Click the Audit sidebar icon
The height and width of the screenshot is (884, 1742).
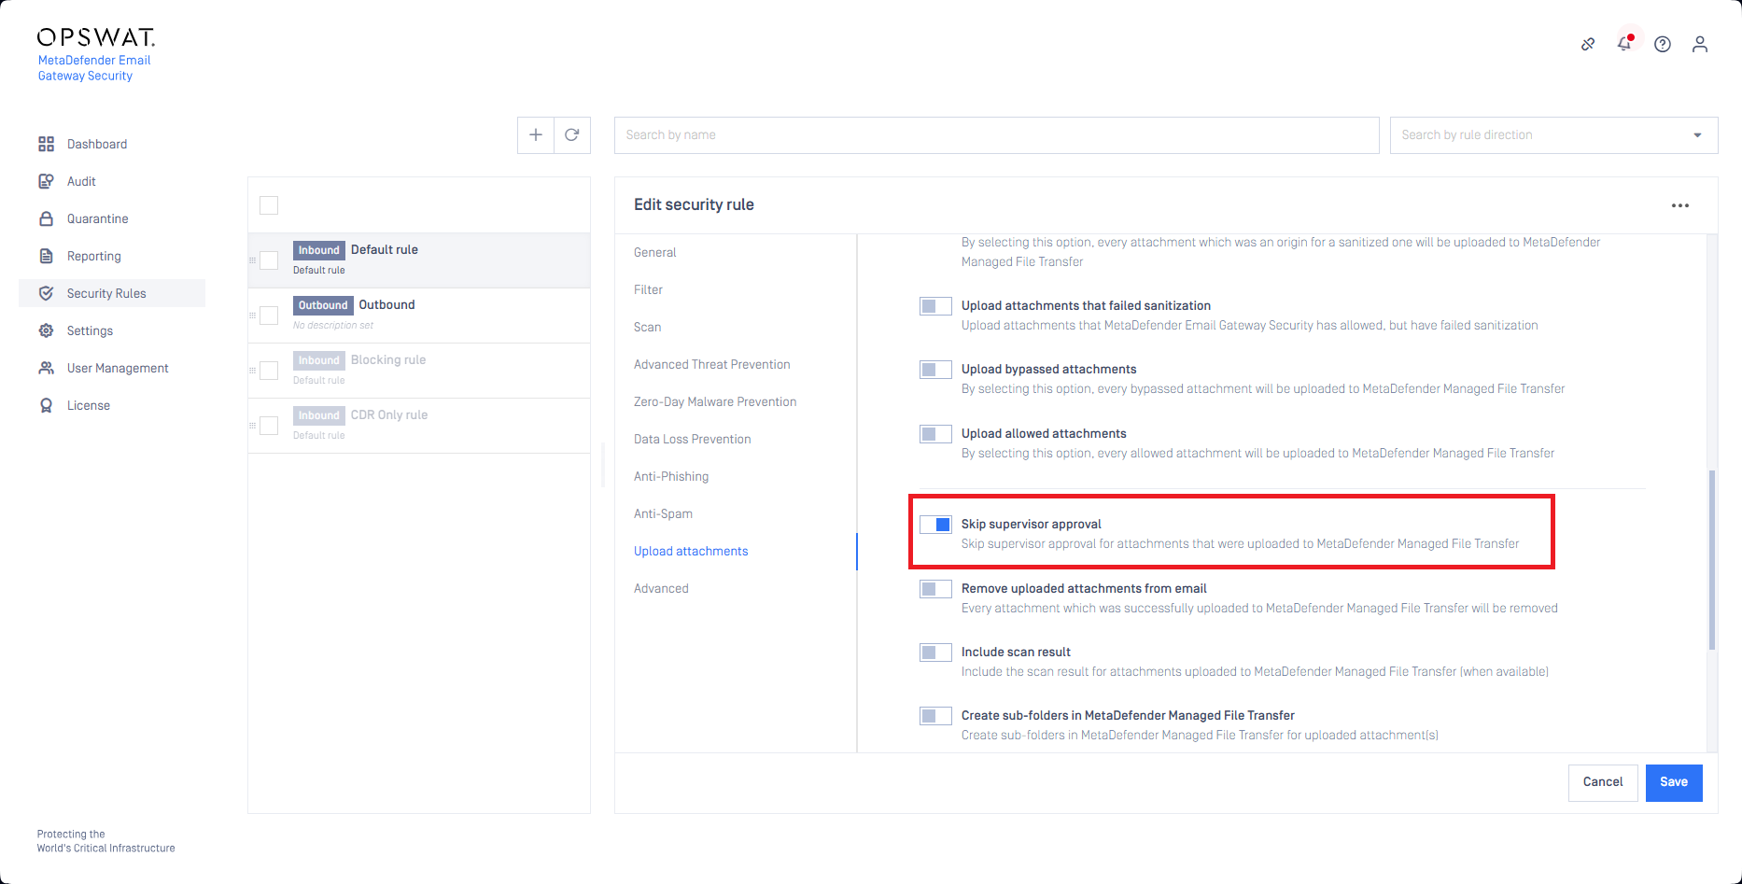click(x=46, y=181)
